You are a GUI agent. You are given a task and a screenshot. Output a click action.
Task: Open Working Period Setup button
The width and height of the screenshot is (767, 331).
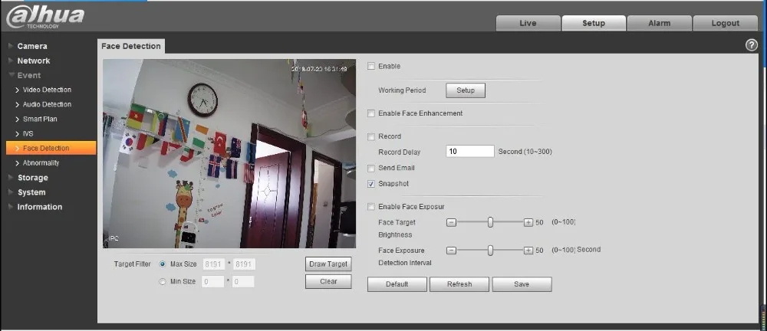(x=466, y=90)
